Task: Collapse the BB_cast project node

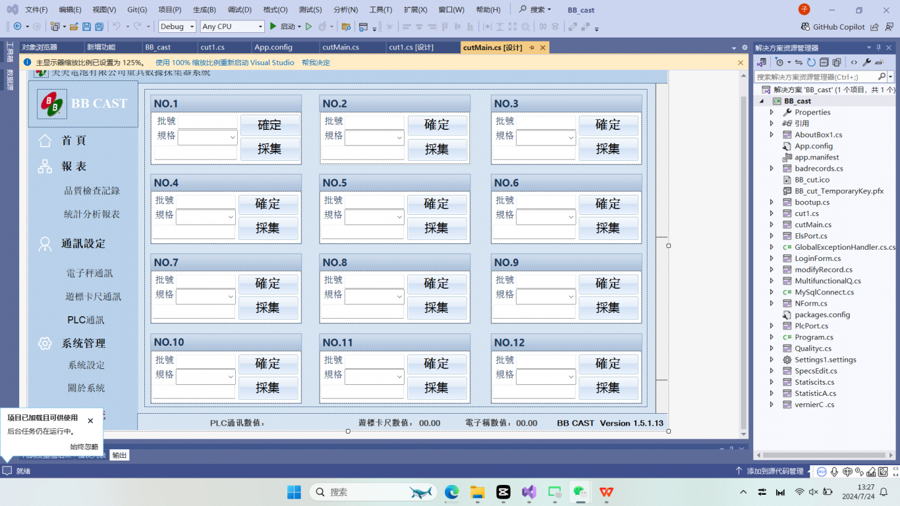Action: tap(762, 101)
